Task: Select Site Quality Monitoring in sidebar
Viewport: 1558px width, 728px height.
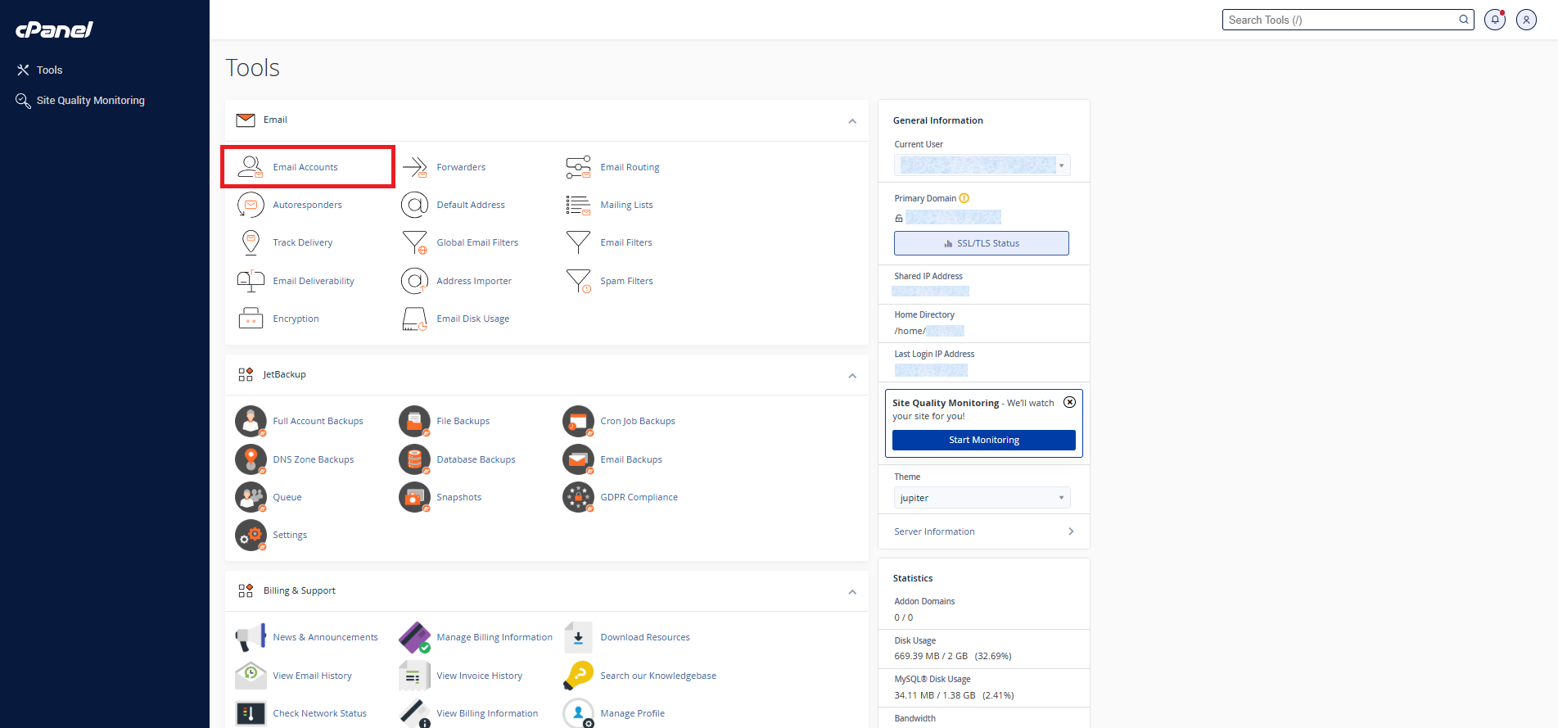Action: point(90,101)
